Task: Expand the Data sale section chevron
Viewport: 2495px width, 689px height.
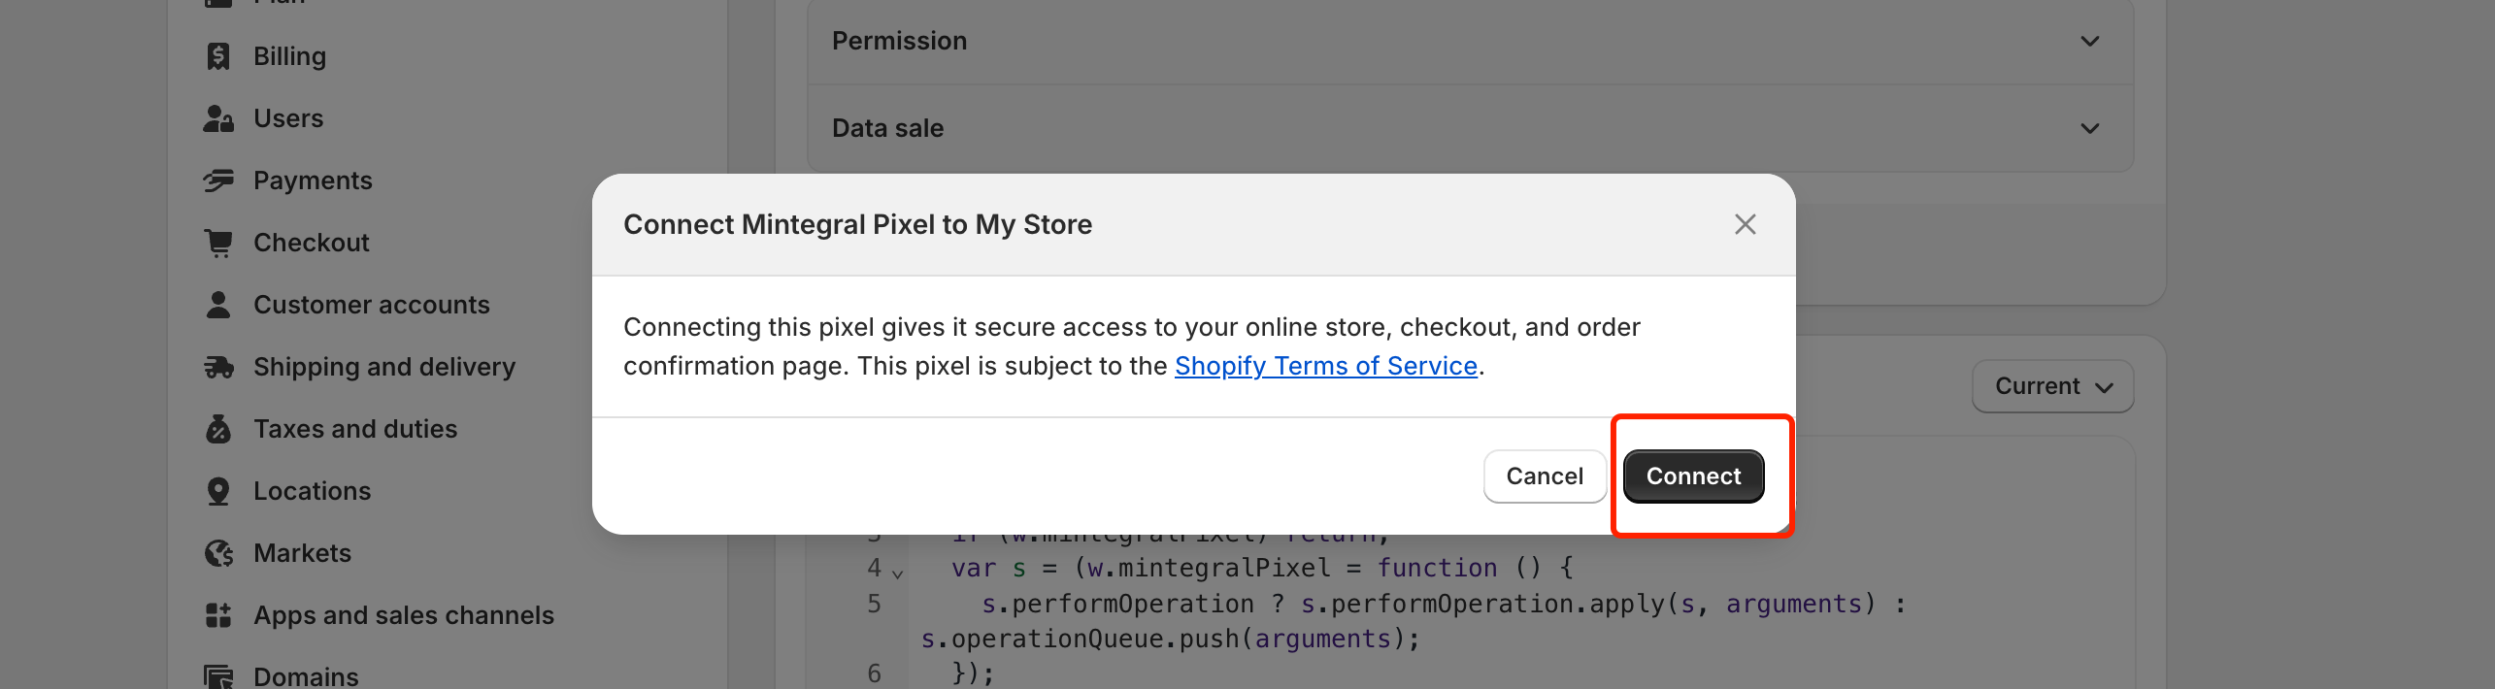Action: [2090, 128]
